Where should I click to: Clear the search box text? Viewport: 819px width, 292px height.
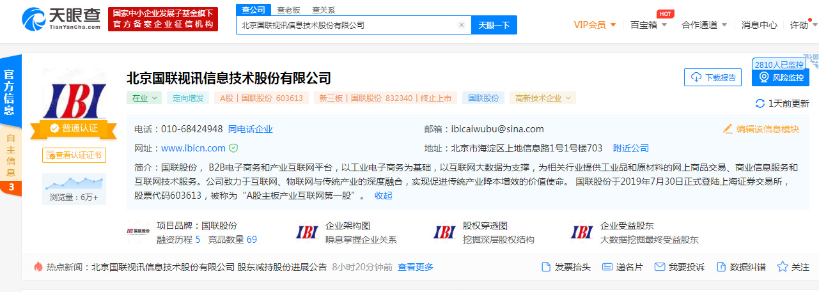tap(462, 25)
